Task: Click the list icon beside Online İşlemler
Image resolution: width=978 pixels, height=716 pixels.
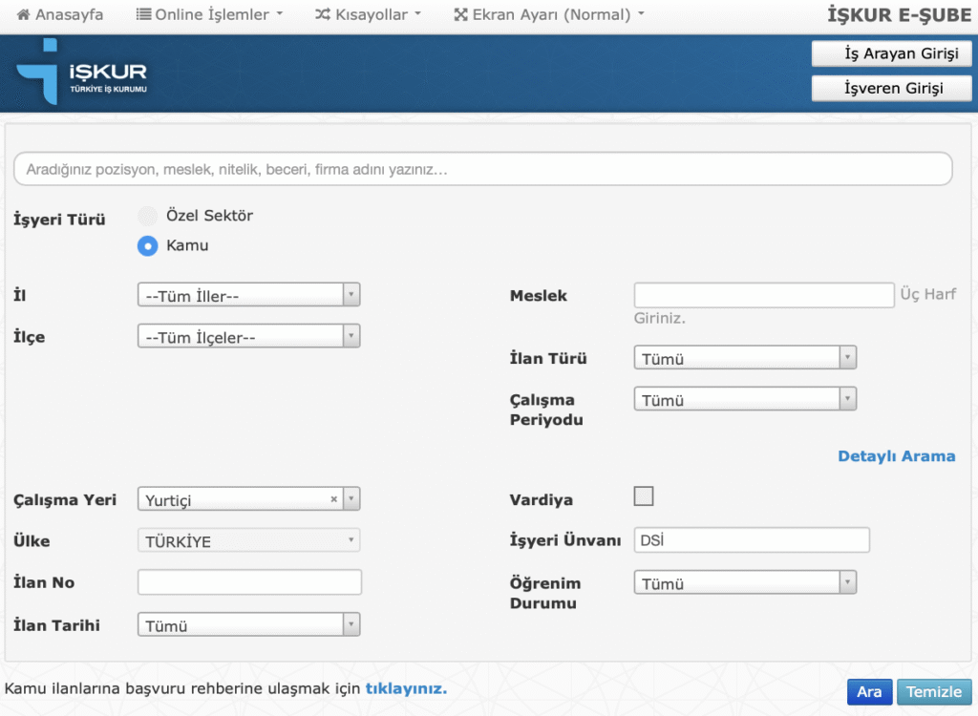Action: [143, 15]
